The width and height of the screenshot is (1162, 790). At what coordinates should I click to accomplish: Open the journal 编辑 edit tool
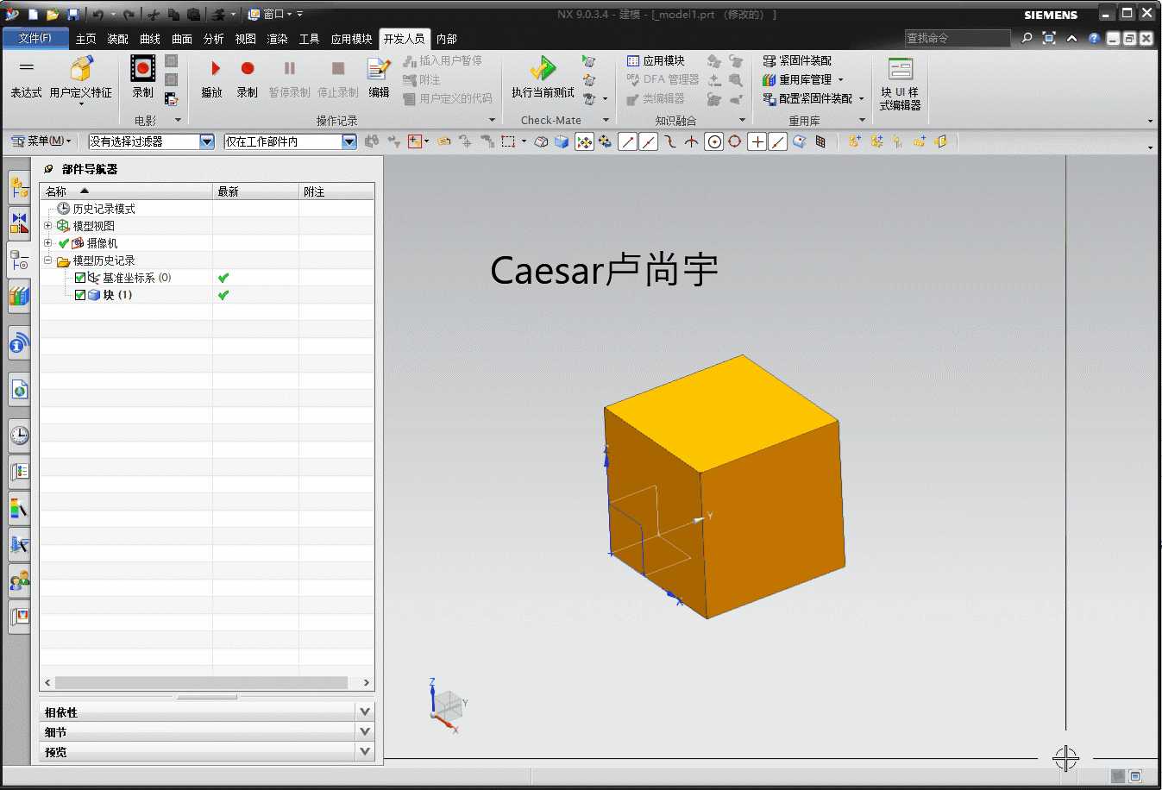pos(379,78)
